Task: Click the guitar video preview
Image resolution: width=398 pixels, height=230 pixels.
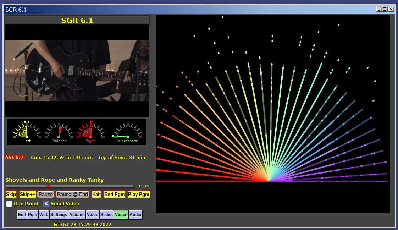Action: (x=77, y=71)
